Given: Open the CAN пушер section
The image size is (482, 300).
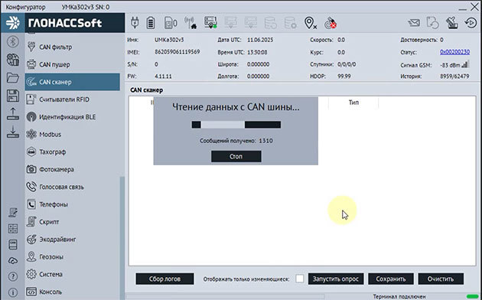Looking at the screenshot, I should (72, 64).
